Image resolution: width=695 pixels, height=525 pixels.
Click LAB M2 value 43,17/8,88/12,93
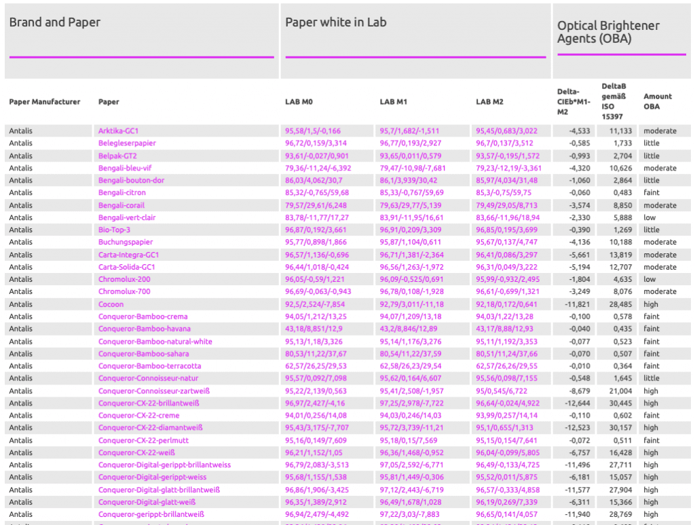point(505,329)
